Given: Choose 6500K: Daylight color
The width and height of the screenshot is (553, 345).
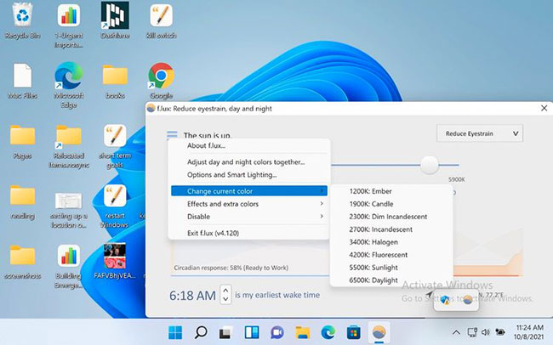Looking at the screenshot, I should pos(391,280).
